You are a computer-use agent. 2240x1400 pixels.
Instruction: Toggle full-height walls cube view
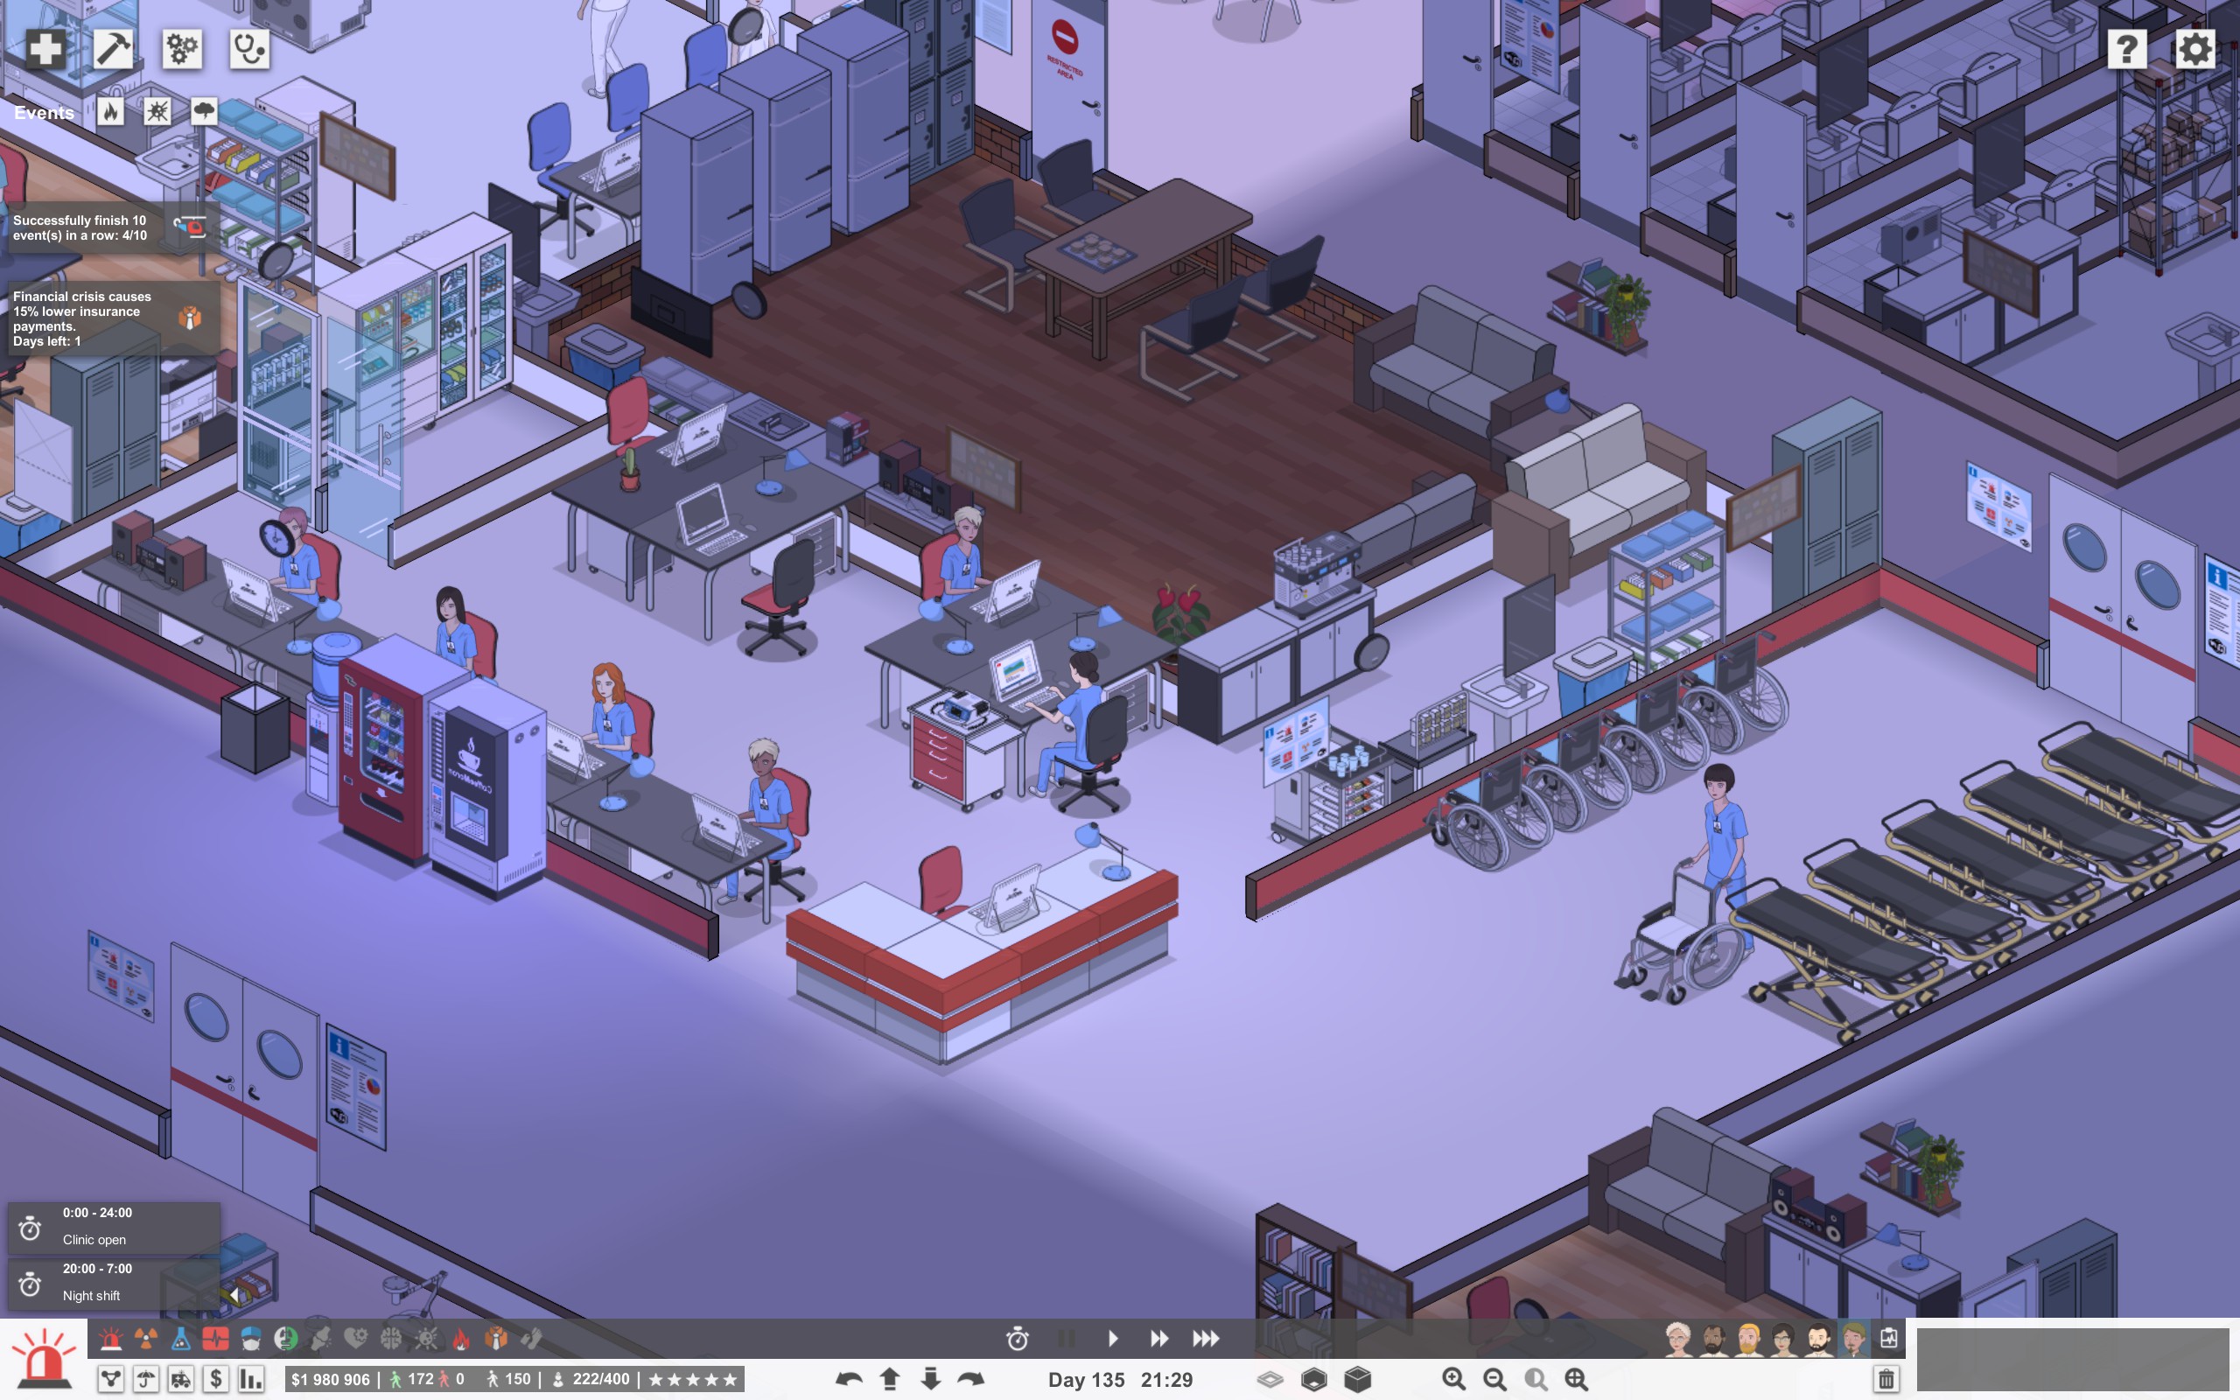click(1358, 1380)
